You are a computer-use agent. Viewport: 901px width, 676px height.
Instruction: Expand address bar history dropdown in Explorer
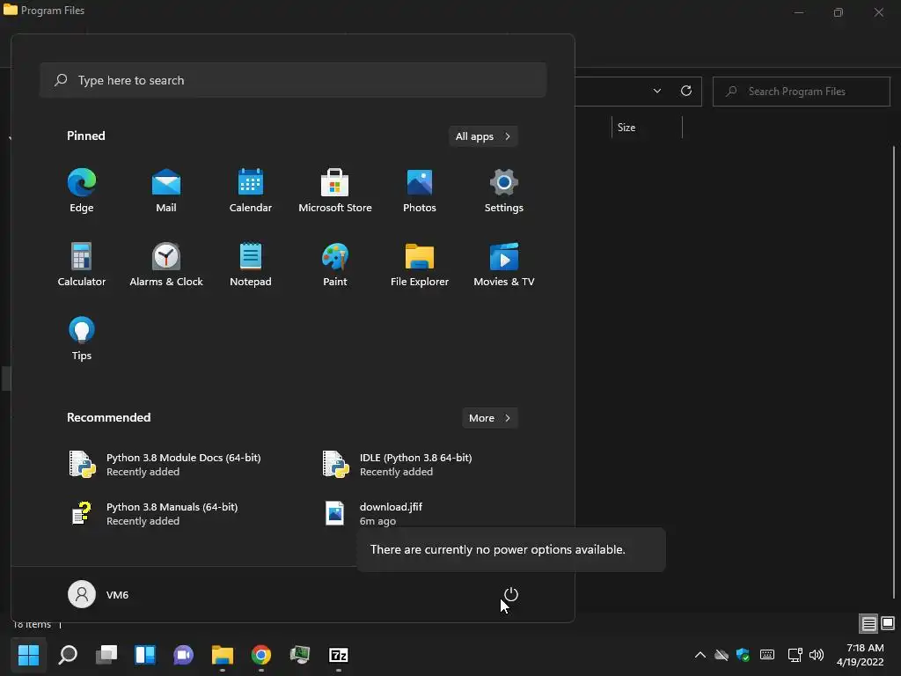(656, 91)
